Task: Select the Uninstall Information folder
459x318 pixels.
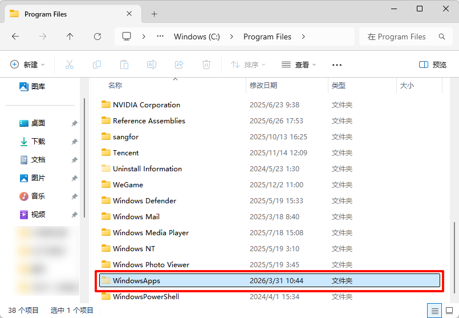Action: [x=269, y=168]
